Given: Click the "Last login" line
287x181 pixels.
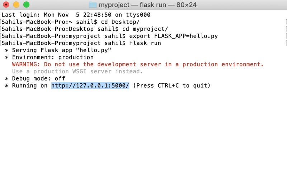Looking at the screenshot, I should 76,15.
